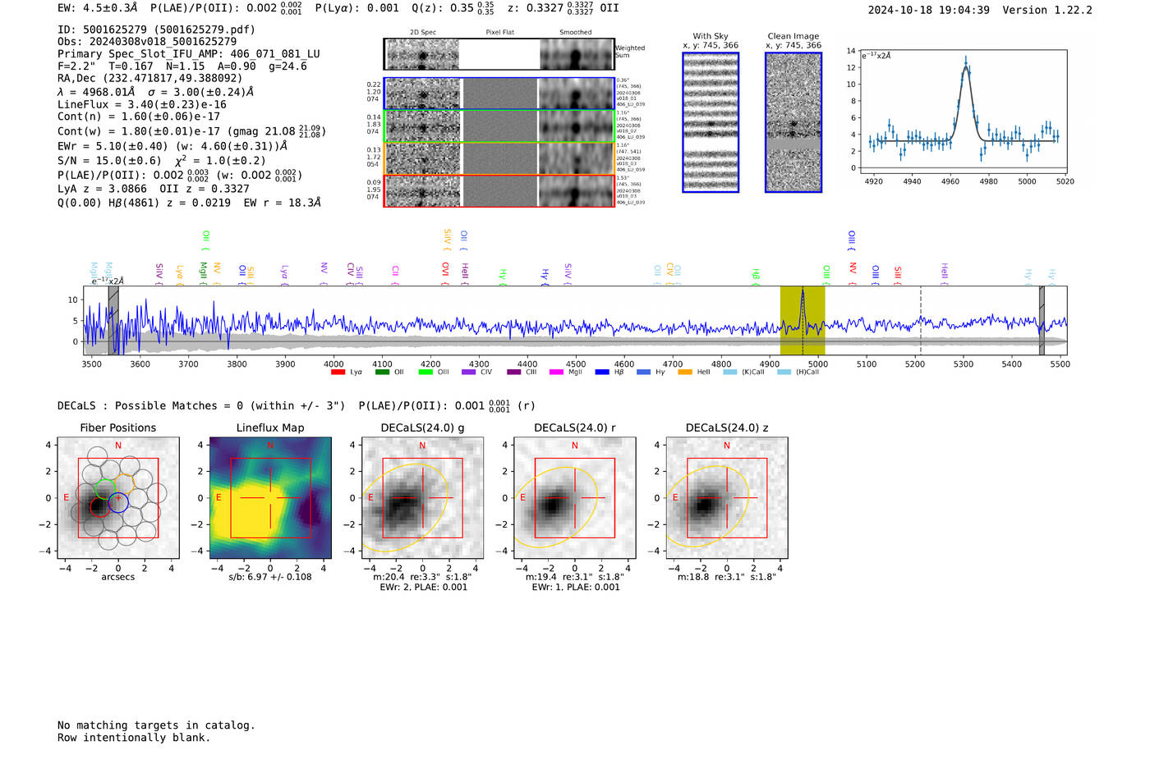Click the Clean Image panel

[793, 122]
